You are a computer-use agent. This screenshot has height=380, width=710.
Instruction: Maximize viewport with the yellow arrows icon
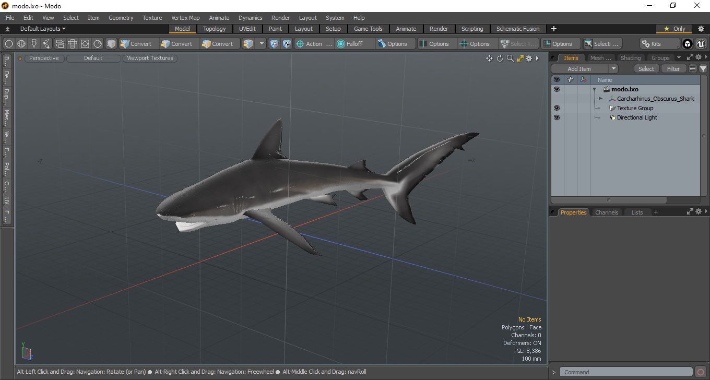click(520, 58)
